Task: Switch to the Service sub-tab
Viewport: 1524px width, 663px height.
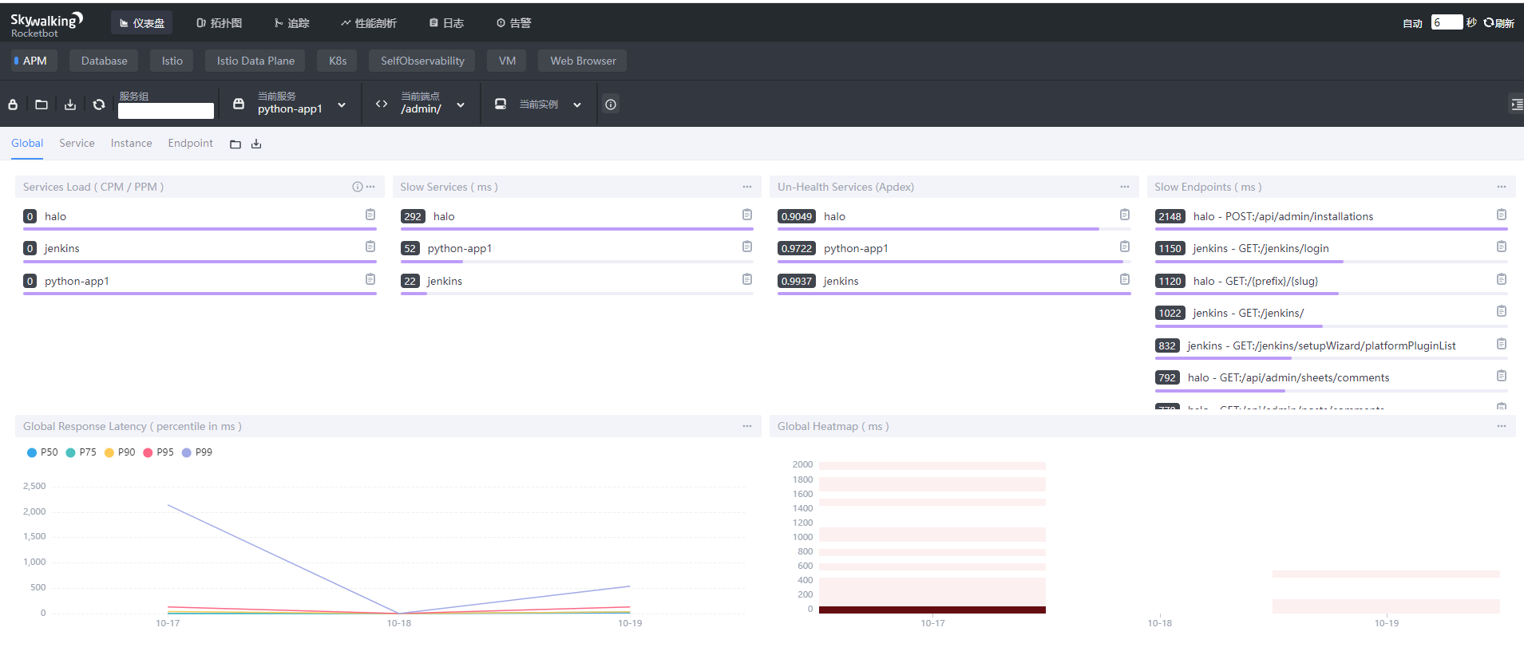Action: click(x=77, y=143)
